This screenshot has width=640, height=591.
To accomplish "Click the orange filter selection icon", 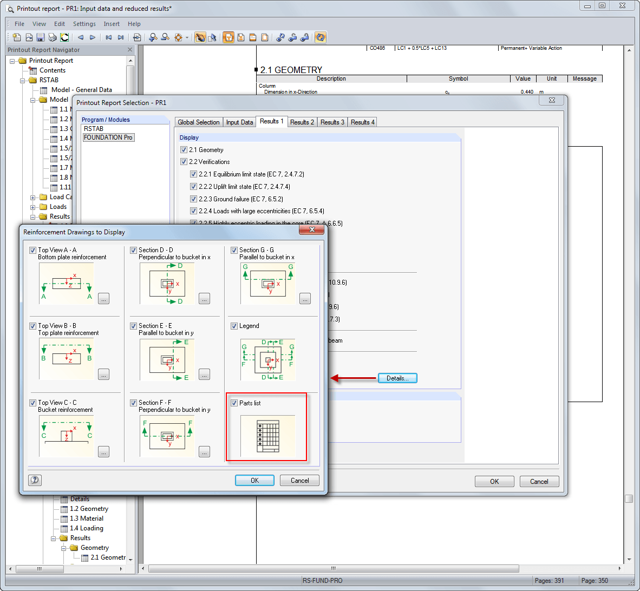I will [228, 37].
